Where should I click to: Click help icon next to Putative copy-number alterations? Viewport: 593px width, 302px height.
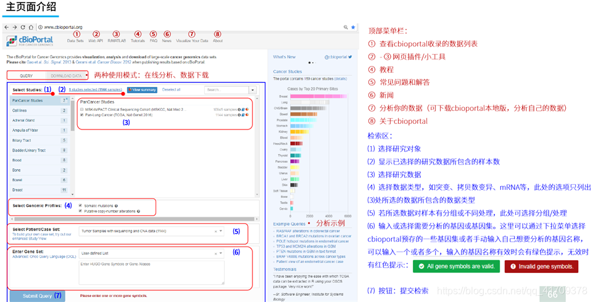[x=138, y=211]
